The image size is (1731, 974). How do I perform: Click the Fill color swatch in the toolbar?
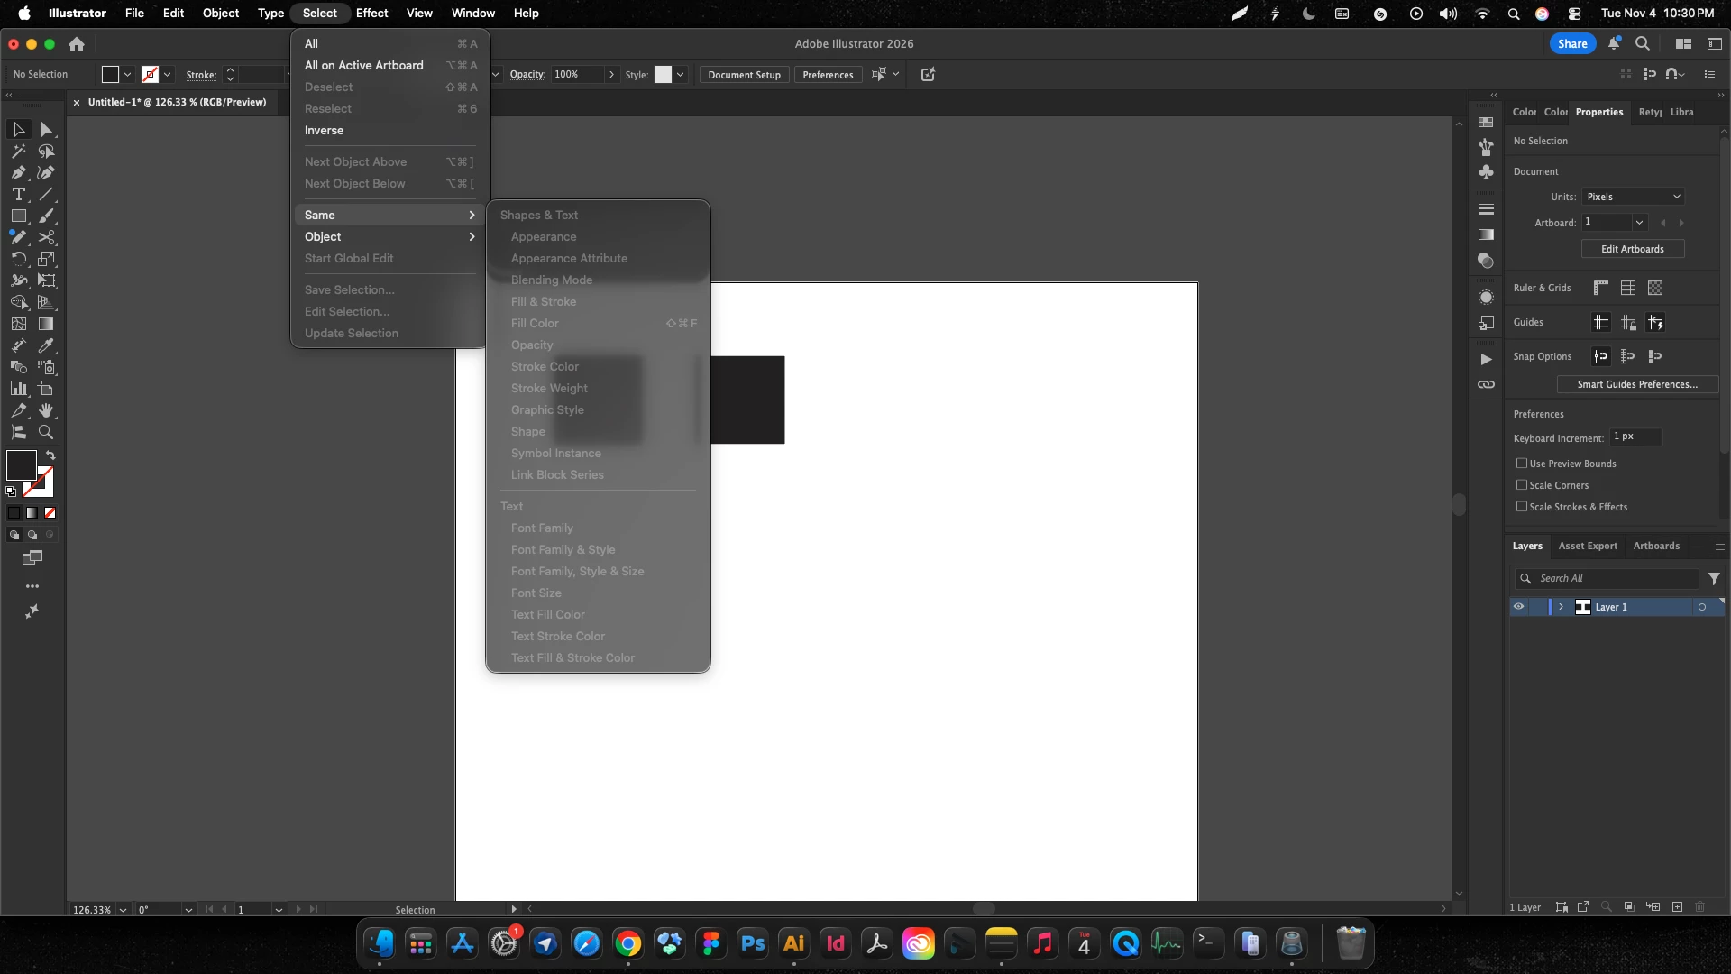pos(21,465)
